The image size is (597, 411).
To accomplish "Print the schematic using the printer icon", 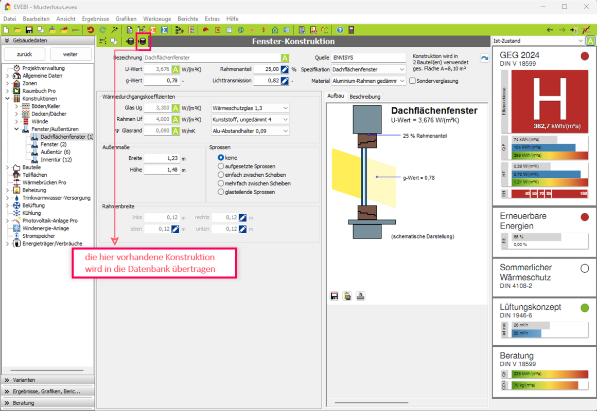I will (x=360, y=296).
